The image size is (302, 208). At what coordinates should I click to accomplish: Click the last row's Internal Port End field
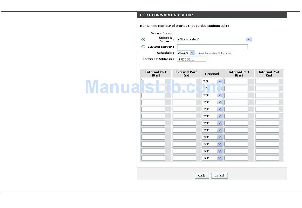pyautogui.click(x=267, y=158)
